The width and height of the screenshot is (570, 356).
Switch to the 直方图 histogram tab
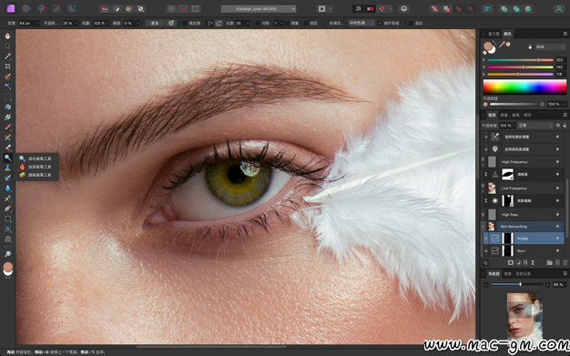coord(494,34)
